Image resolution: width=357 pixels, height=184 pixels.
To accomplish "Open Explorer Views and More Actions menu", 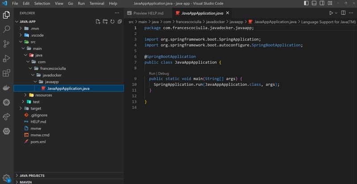I will click(x=117, y=13).
